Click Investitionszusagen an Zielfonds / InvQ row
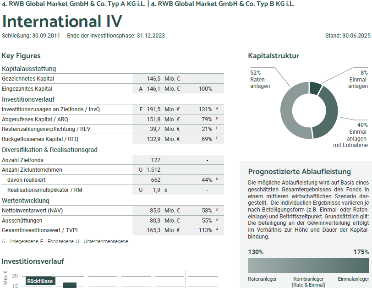Screen dimensions: 372x288 [51, 109]
